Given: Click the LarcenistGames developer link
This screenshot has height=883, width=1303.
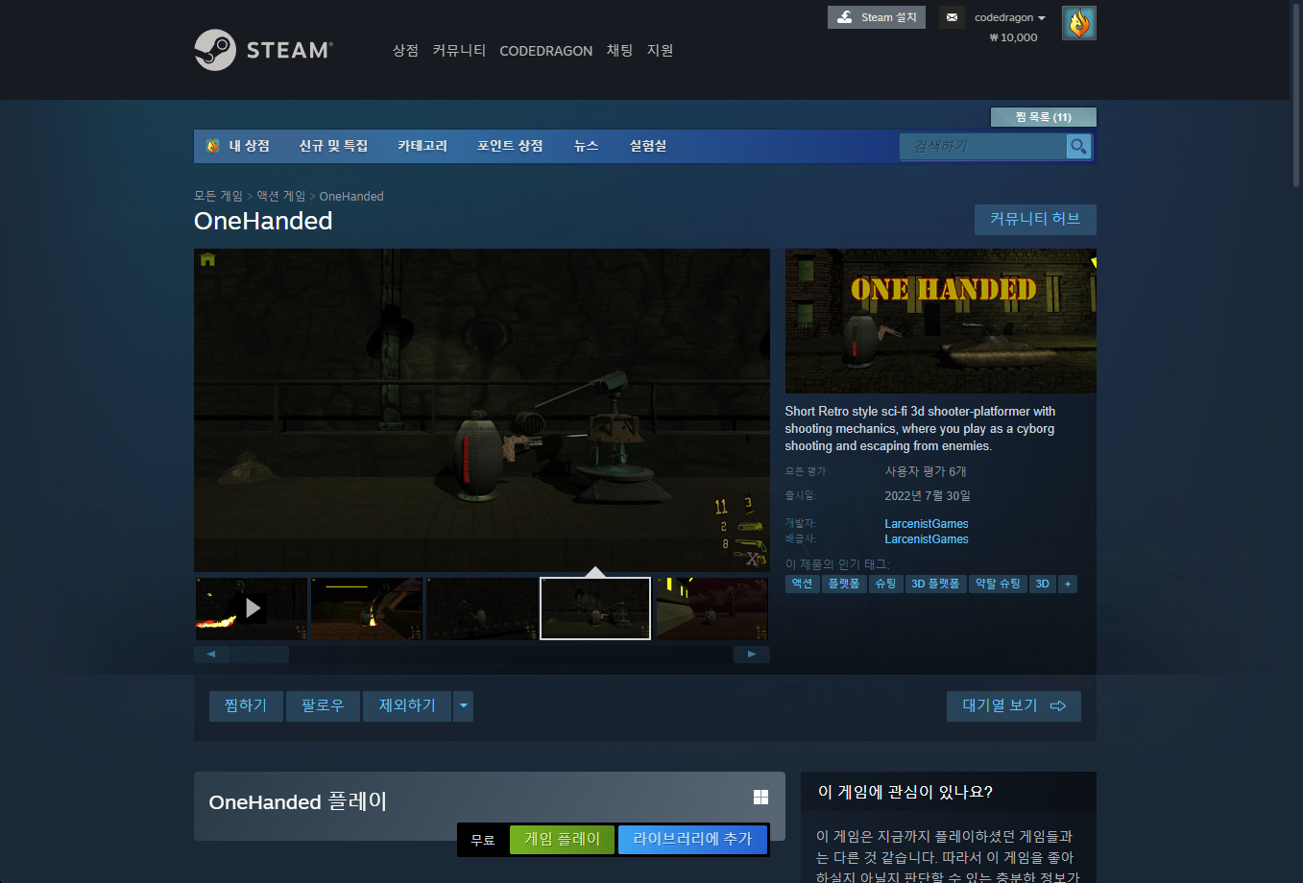Looking at the screenshot, I should pyautogui.click(x=927, y=524).
